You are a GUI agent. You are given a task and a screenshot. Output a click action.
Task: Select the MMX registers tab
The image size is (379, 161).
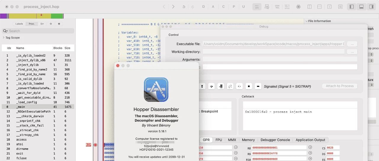click(232, 140)
